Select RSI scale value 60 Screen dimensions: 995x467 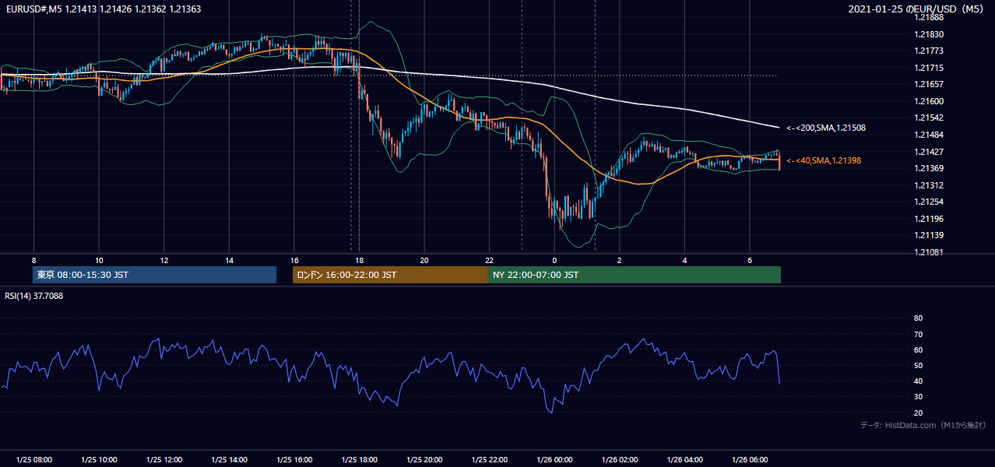tap(918, 349)
